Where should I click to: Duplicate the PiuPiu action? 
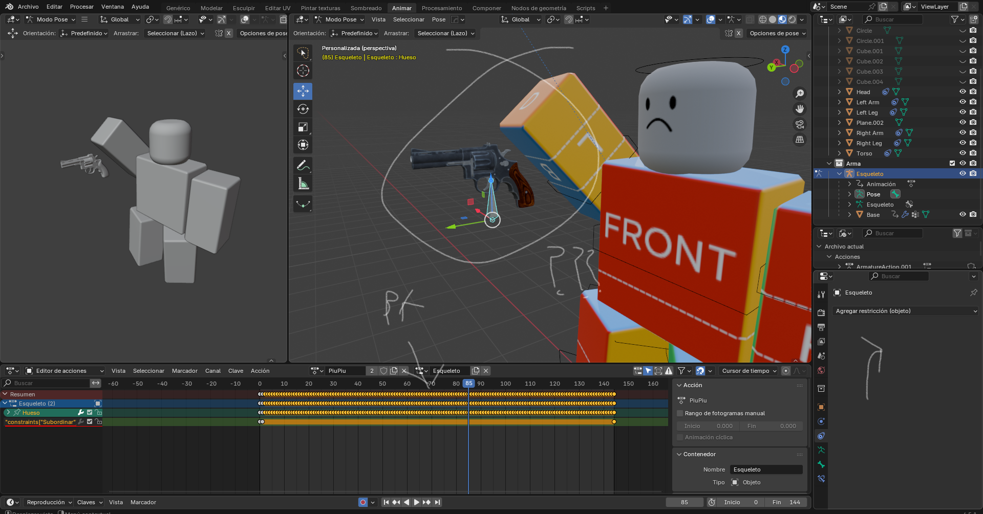(394, 371)
